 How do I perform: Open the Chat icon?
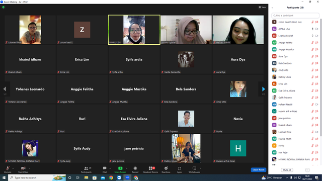click(x=105, y=168)
